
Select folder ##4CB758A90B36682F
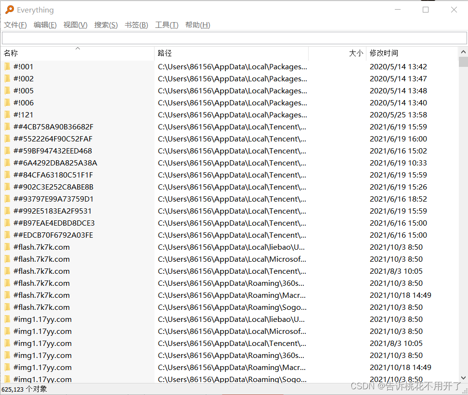(x=53, y=127)
